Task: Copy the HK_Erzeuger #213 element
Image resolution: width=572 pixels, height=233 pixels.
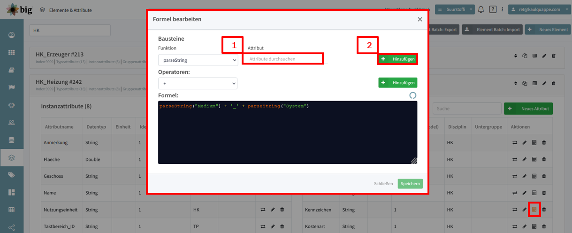Action: [x=525, y=56]
